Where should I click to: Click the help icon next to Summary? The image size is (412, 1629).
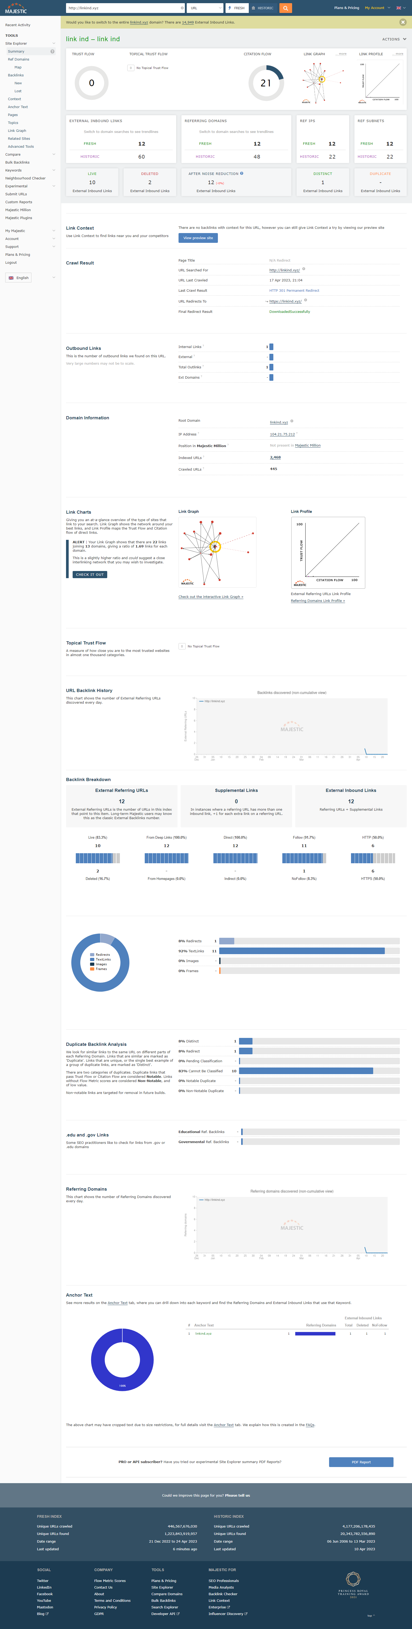click(x=53, y=51)
